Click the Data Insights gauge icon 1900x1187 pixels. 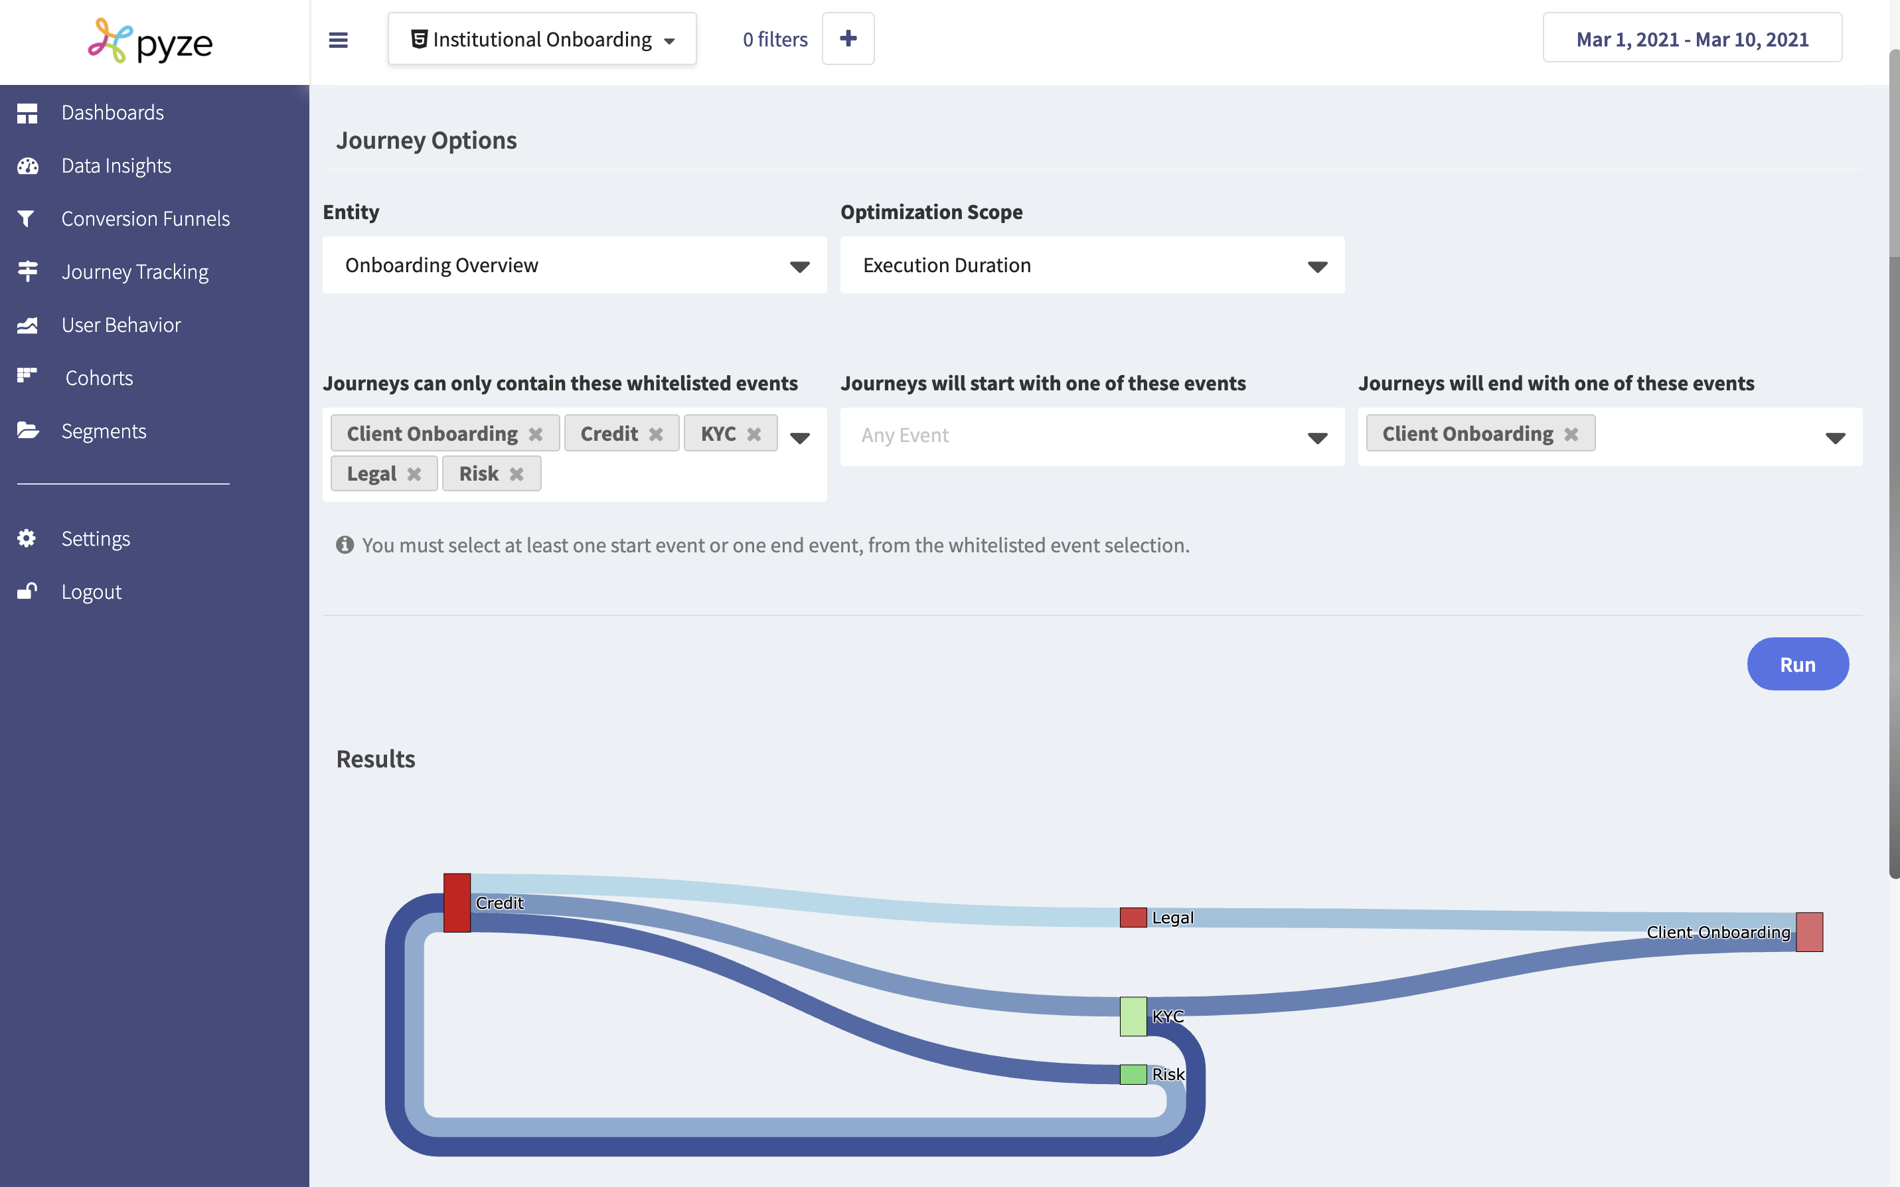point(27,166)
